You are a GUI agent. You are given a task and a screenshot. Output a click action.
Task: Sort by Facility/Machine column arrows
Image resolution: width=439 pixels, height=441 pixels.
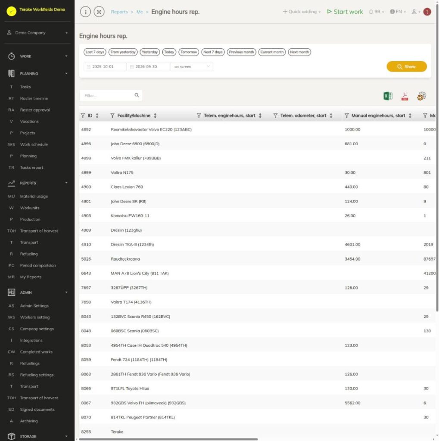pyautogui.click(x=155, y=115)
